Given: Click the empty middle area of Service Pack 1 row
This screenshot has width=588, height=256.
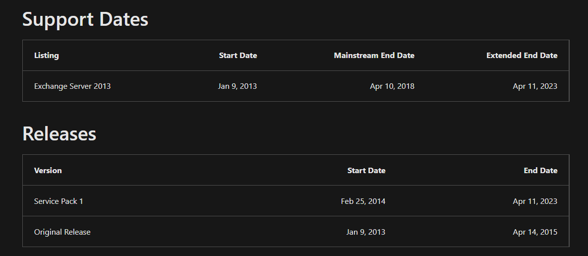Looking at the screenshot, I should (210, 201).
